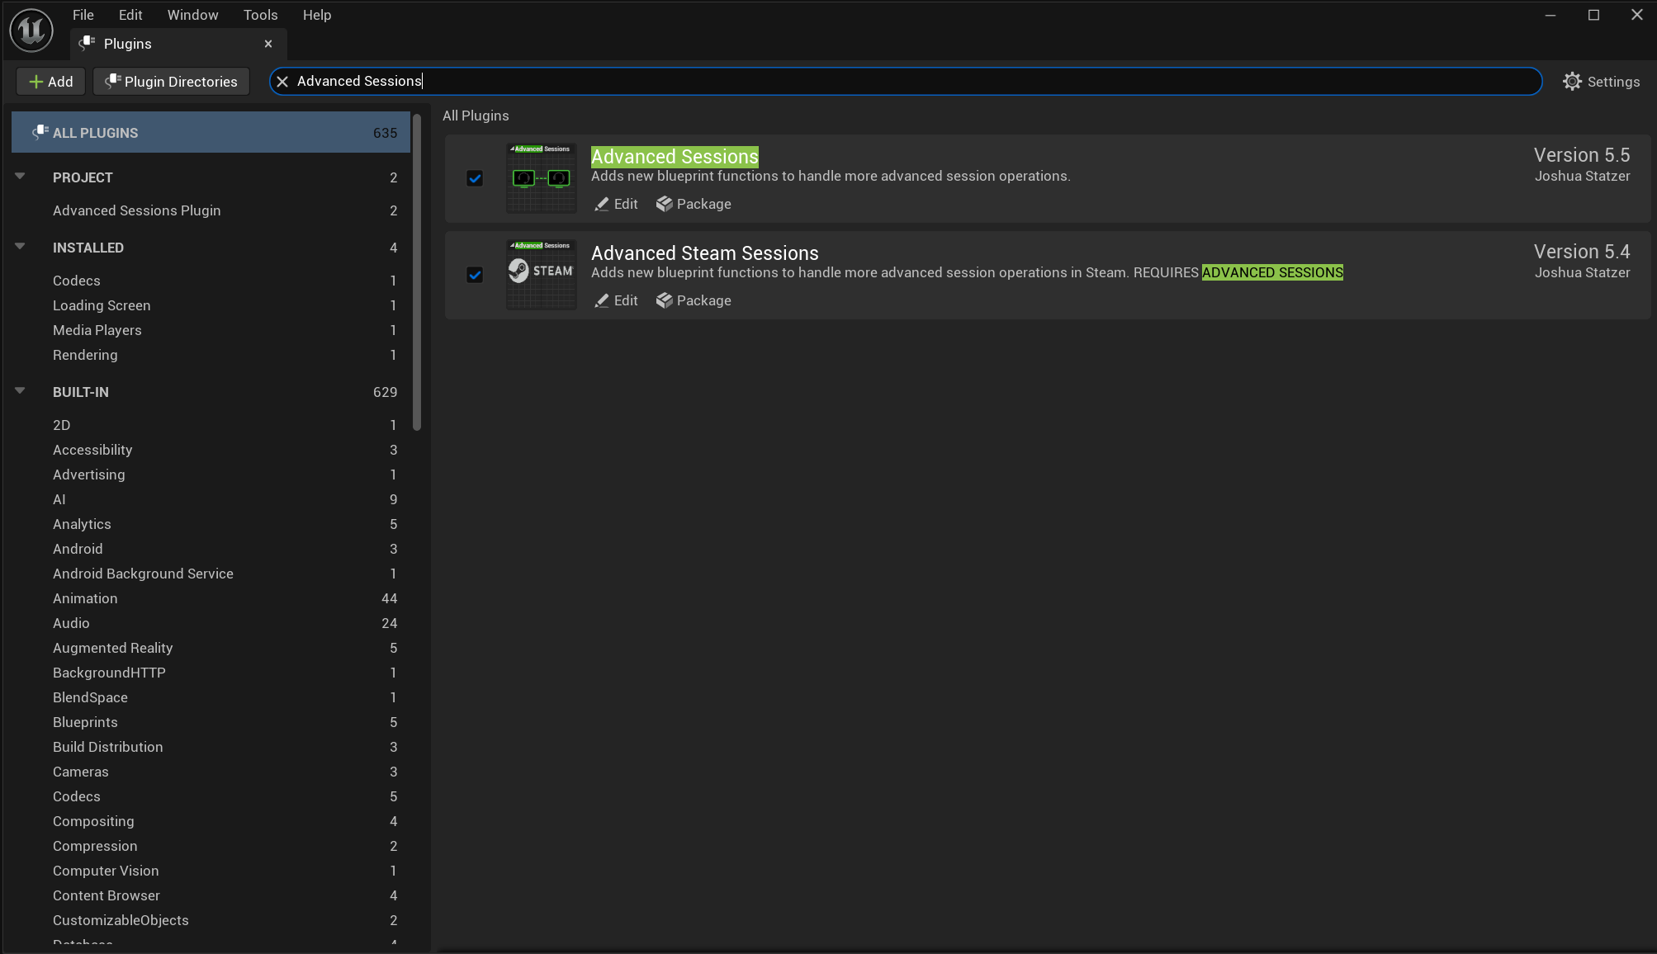Click the Advanced Steam Sessions plugin title
Image resolution: width=1657 pixels, height=954 pixels.
[705, 253]
